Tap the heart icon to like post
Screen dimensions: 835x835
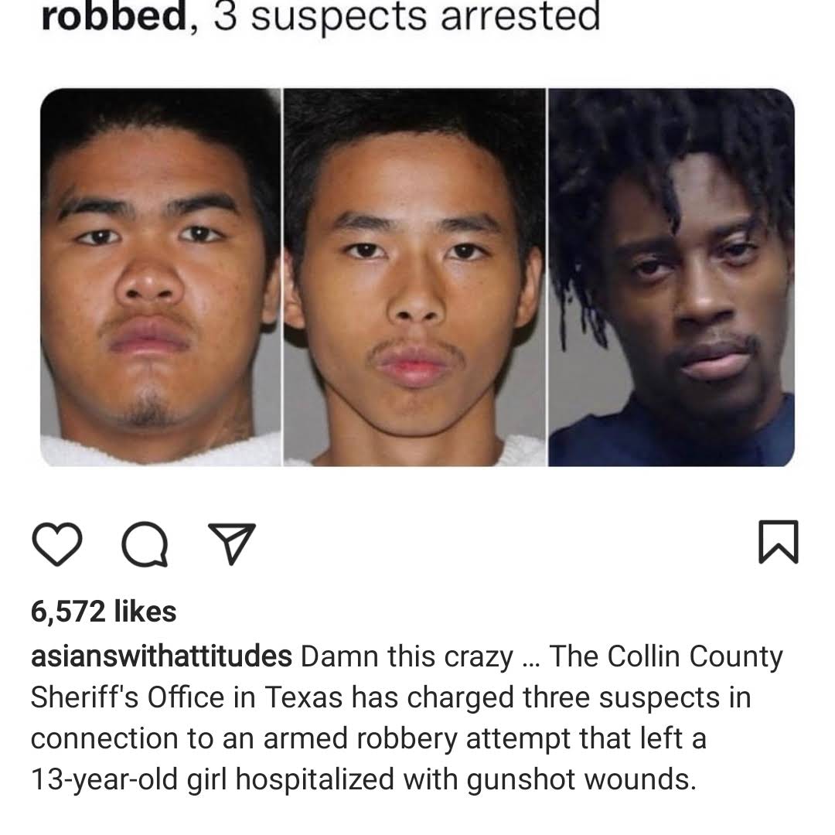[x=57, y=544]
